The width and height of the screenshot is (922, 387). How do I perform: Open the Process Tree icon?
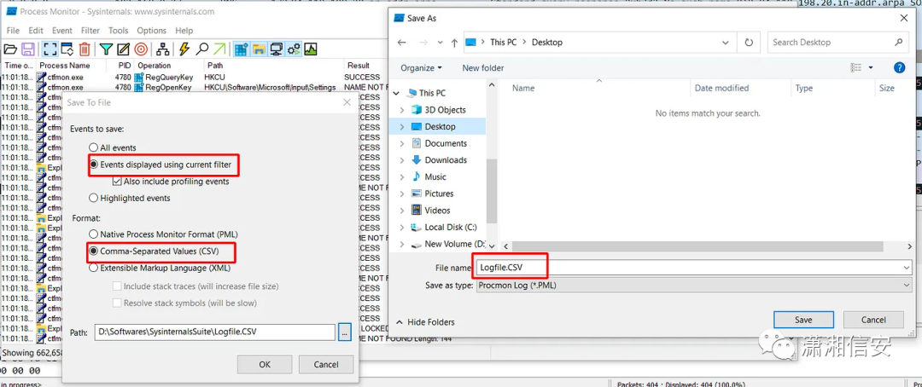[x=162, y=49]
